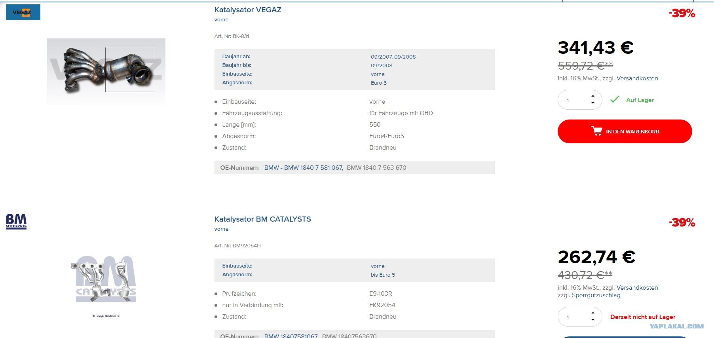Click Art. Nr: BK-831

coord(232,36)
